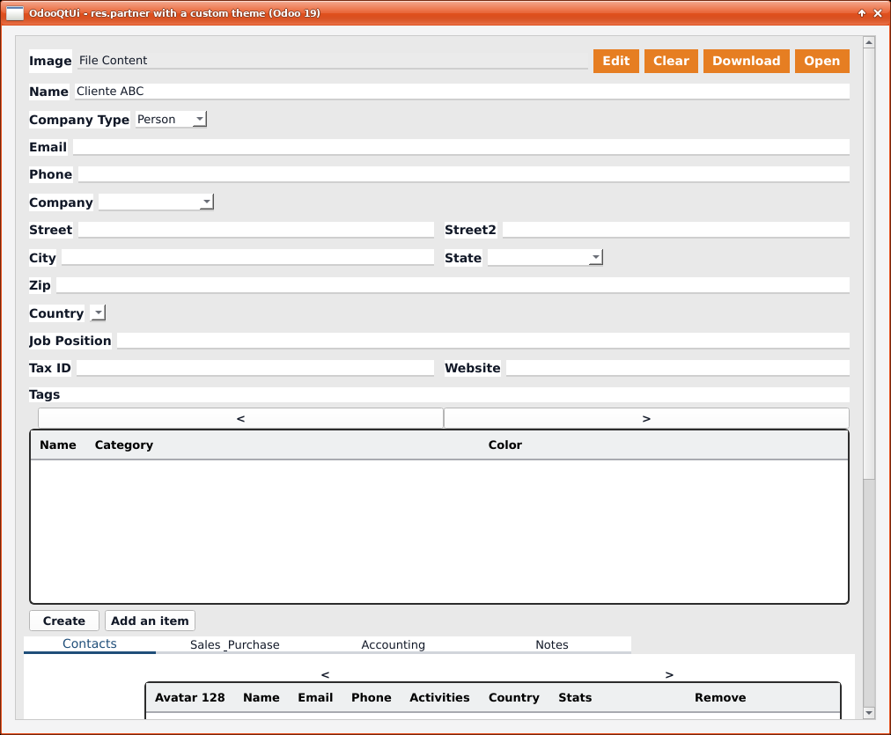This screenshot has width=891, height=735.
Task: Click the Color column header
Action: click(x=504, y=445)
